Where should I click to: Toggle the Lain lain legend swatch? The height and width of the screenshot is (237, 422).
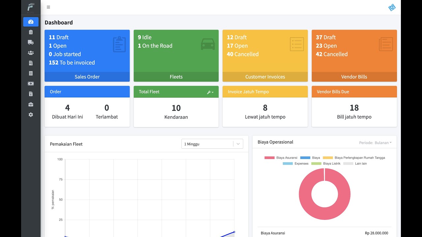tap(348, 164)
